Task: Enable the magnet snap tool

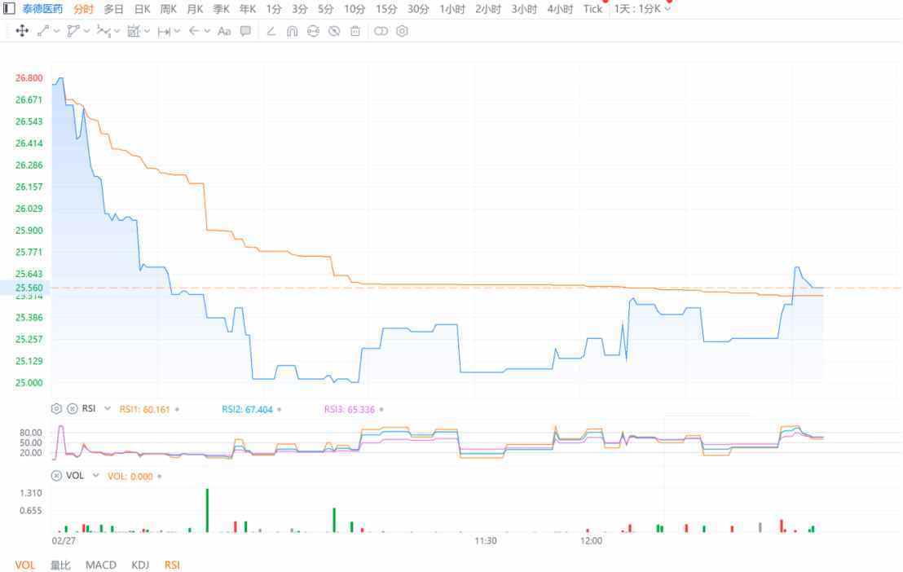Action: [293, 31]
